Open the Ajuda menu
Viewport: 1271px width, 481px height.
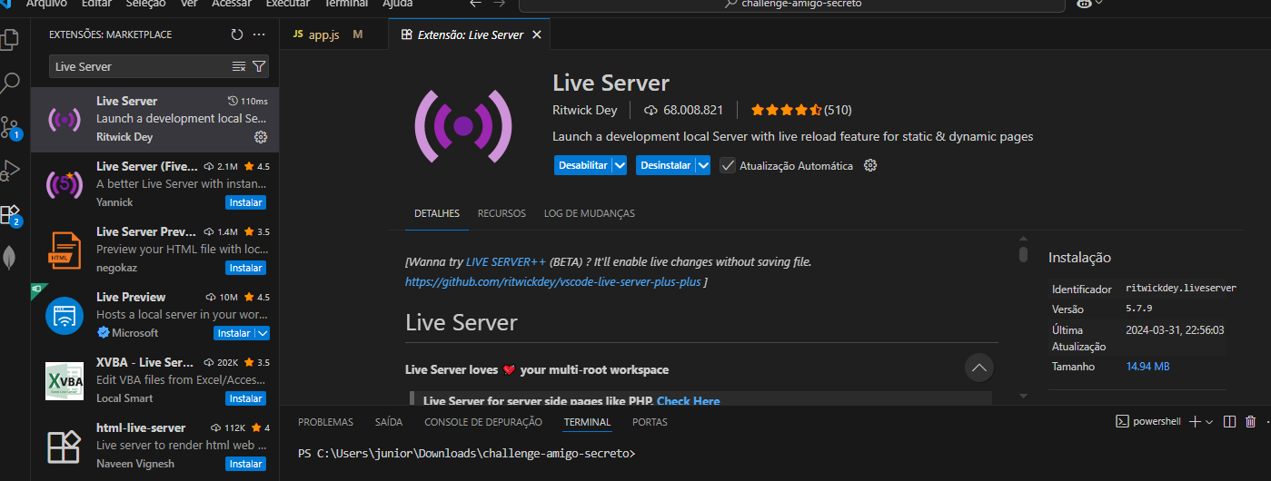pos(398,4)
